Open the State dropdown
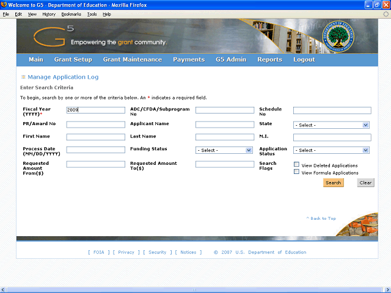Image resolution: width=391 pixels, height=293 pixels. tap(331, 125)
